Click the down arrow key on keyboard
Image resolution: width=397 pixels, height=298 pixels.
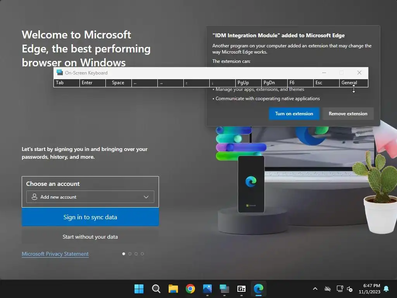[x=222, y=83]
